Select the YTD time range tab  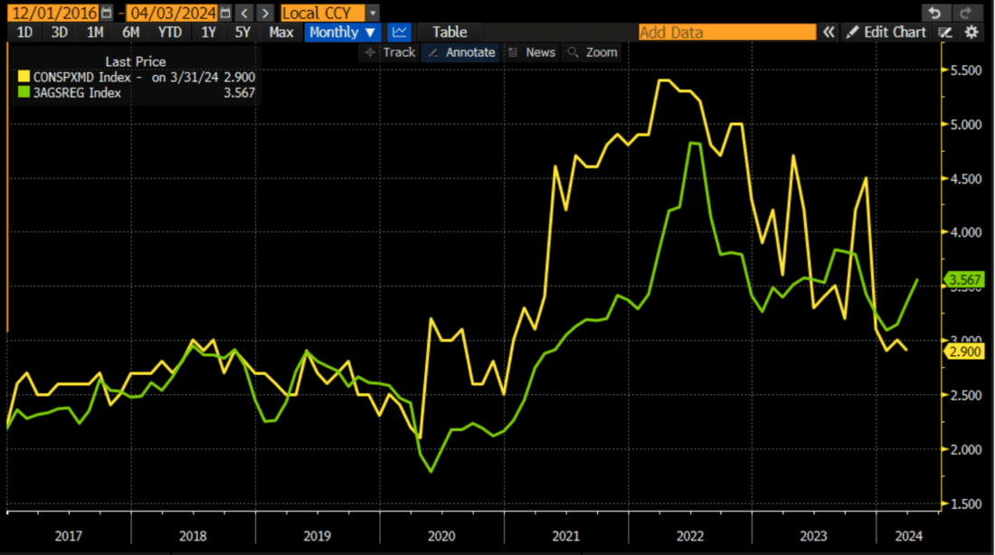169,32
